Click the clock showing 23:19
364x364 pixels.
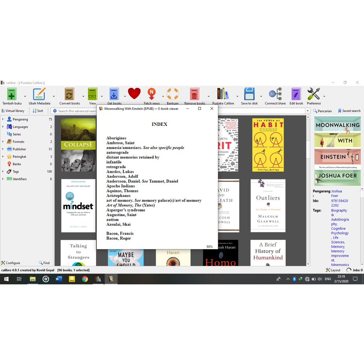[341, 277]
